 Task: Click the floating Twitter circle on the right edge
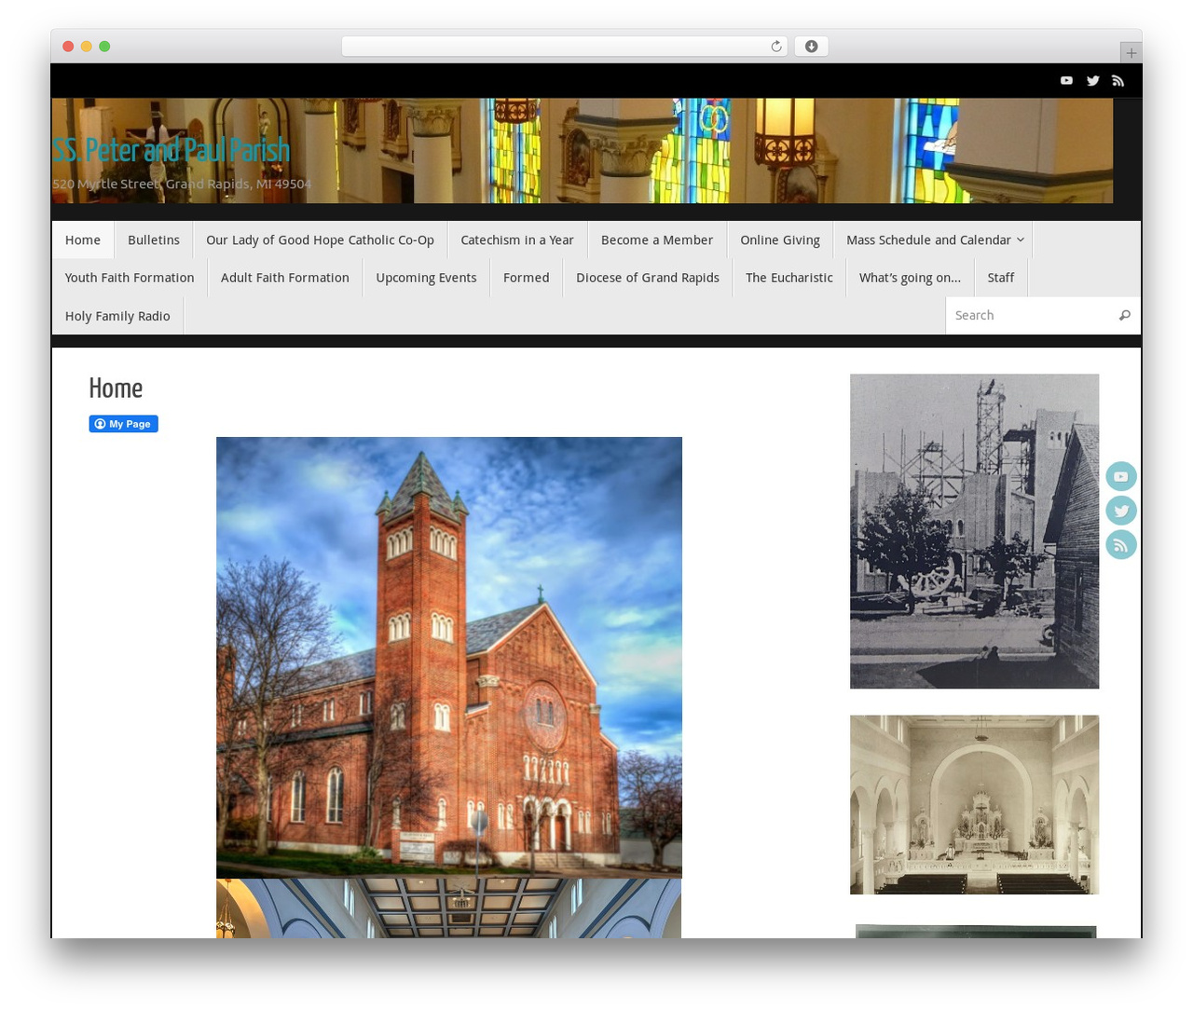pyautogui.click(x=1121, y=511)
